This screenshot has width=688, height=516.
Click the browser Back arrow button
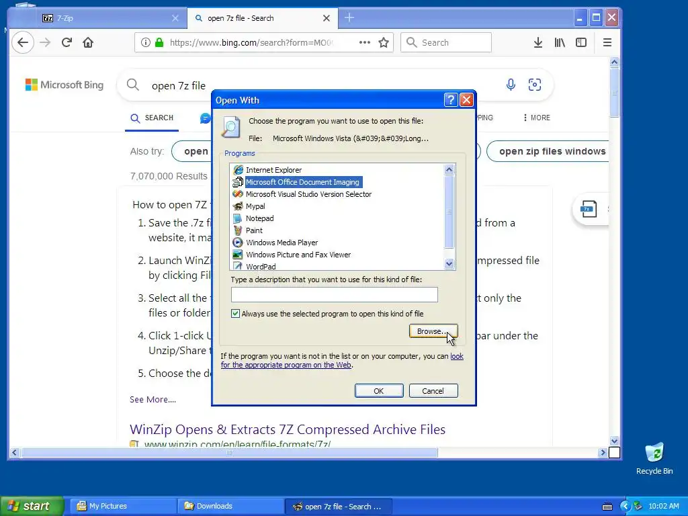[x=23, y=42]
